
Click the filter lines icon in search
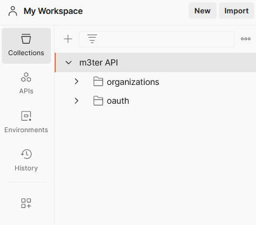pos(92,39)
